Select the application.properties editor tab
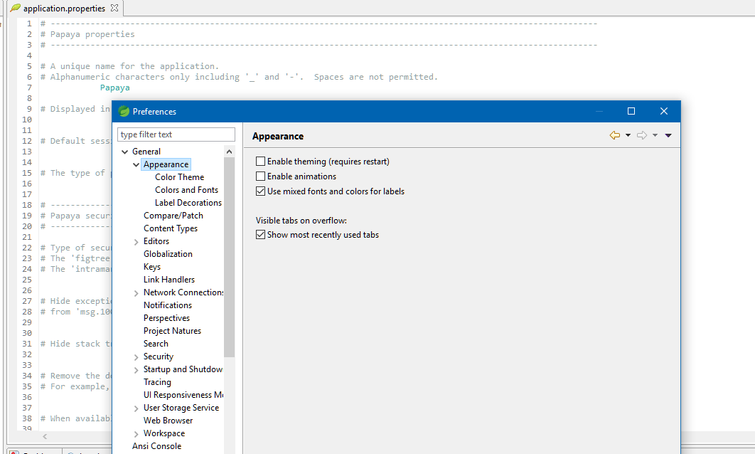The width and height of the screenshot is (755, 454). tap(64, 9)
